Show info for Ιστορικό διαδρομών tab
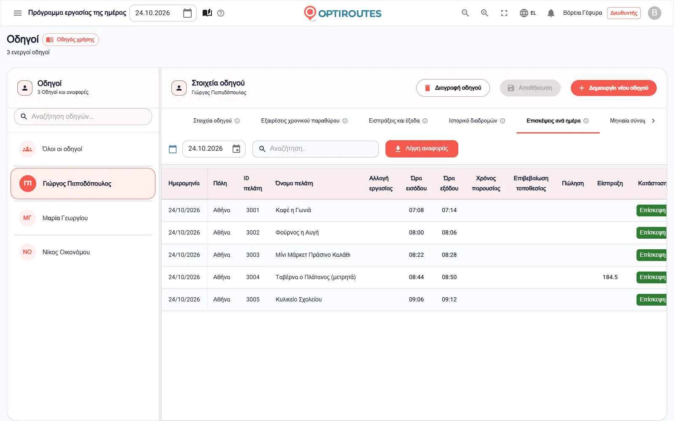 point(503,121)
